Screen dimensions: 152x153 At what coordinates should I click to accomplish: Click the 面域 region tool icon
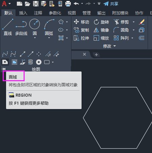[5, 62]
